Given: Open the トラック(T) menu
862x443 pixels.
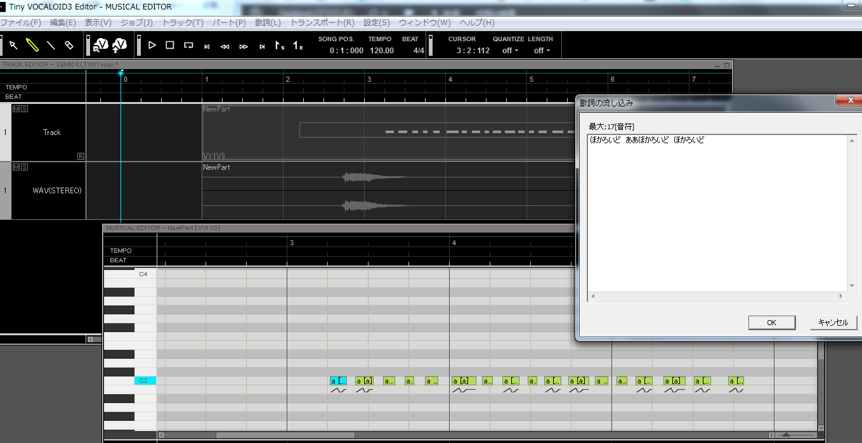Looking at the screenshot, I should tap(183, 23).
